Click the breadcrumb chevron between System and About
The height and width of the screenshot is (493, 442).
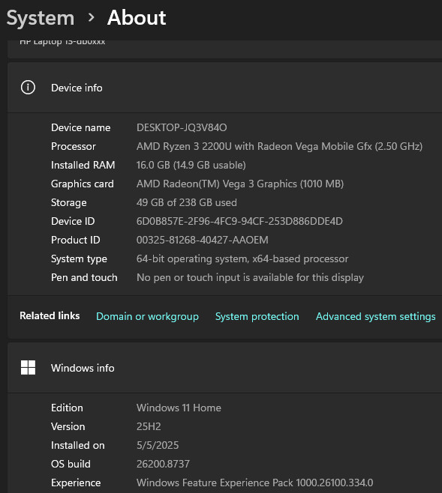[x=91, y=18]
